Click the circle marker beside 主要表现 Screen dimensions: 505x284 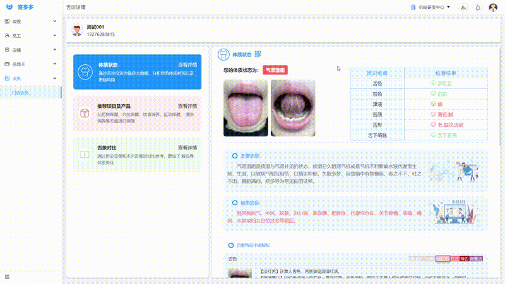[x=235, y=156]
